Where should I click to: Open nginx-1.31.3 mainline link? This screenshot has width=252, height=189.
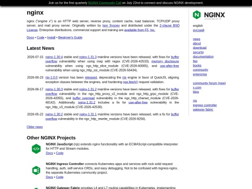(88, 57)
